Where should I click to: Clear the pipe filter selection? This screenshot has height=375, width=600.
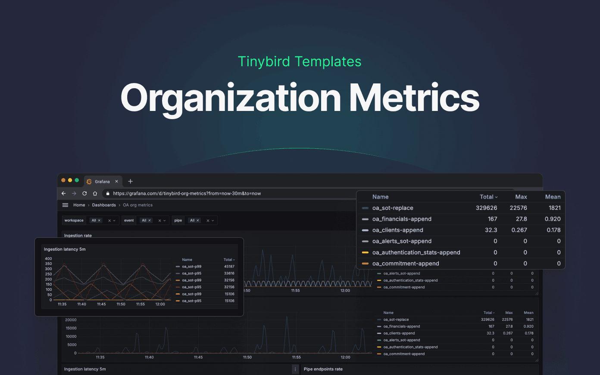coord(208,221)
